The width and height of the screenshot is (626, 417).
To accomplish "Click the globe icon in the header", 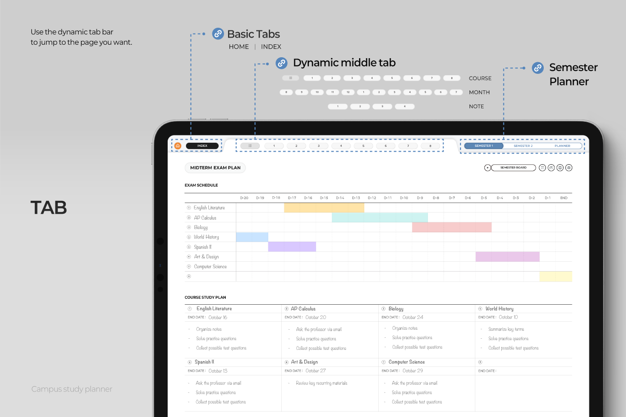I will coord(560,168).
